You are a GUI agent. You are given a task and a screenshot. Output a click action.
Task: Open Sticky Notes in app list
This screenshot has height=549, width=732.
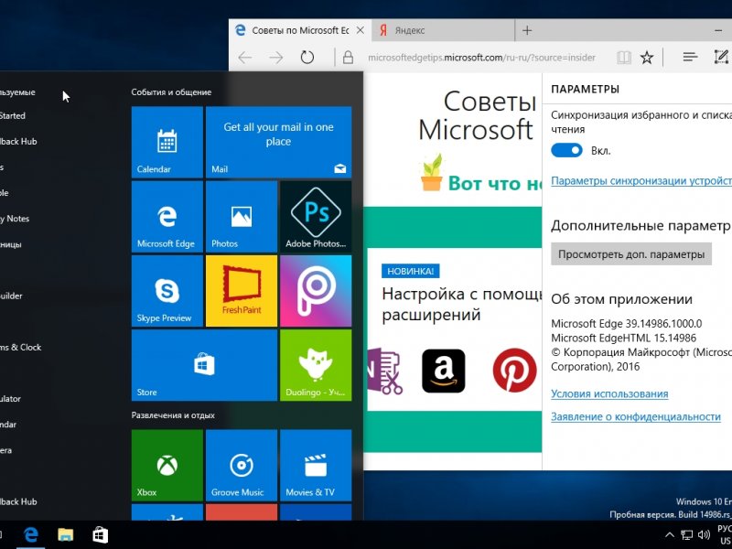pos(15,219)
